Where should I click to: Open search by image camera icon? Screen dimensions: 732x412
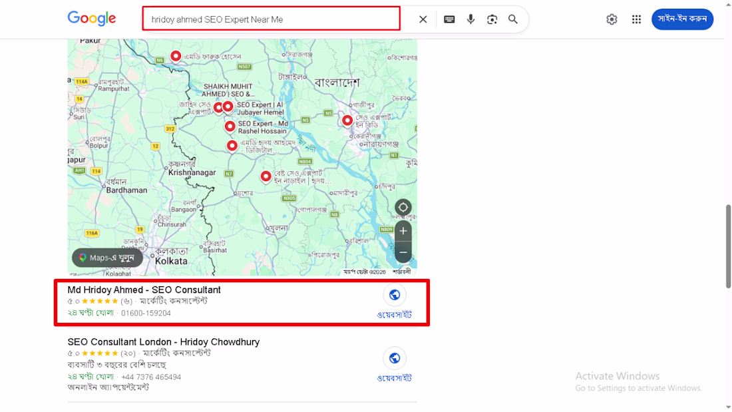pyautogui.click(x=492, y=19)
